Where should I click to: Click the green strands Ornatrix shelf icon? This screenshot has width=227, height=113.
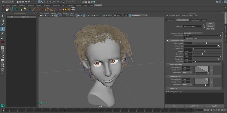[17, 9]
